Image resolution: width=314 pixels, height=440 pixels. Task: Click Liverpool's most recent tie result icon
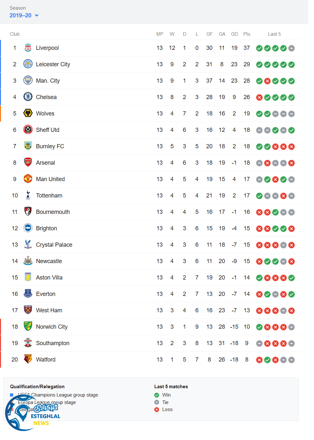tap(292, 48)
